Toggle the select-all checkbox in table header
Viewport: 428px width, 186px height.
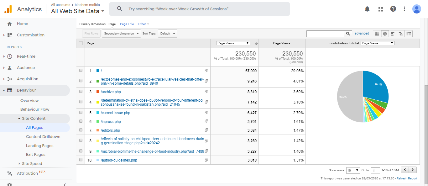tap(81, 43)
